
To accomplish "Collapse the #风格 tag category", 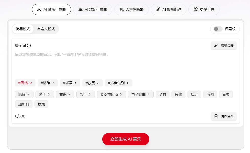I will pos(25,83).
